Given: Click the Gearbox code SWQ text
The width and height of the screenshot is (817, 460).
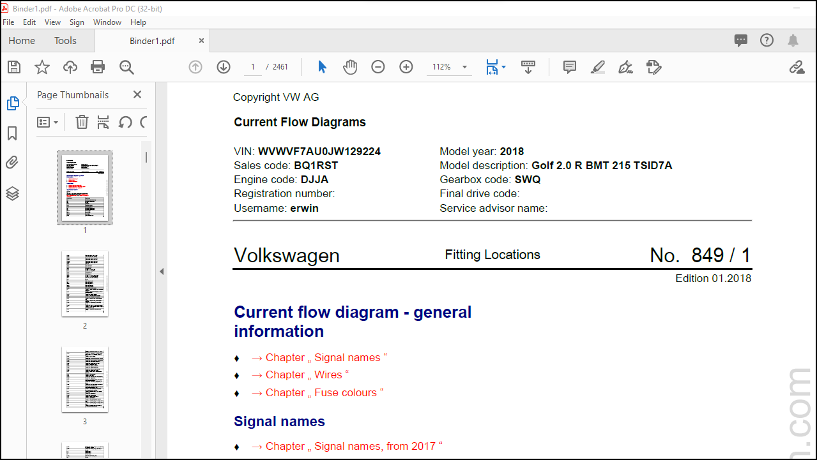Looking at the screenshot, I should [x=490, y=179].
